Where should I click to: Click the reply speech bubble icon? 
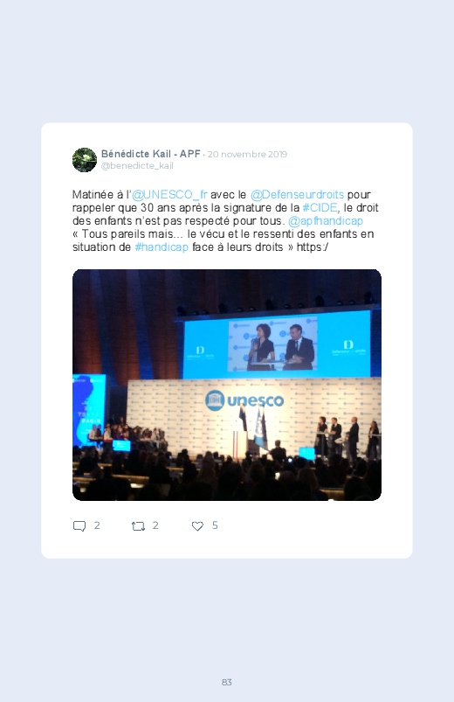[79, 525]
